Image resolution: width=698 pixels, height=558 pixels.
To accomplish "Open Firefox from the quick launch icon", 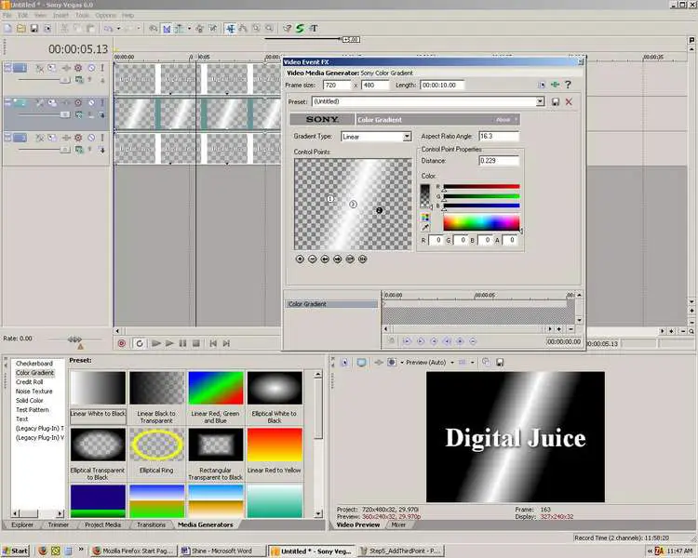I will [x=43, y=551].
